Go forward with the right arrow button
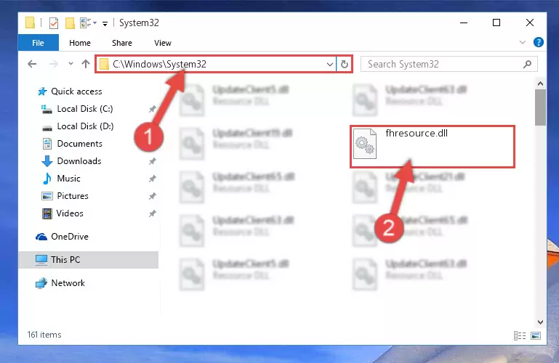 (54, 64)
